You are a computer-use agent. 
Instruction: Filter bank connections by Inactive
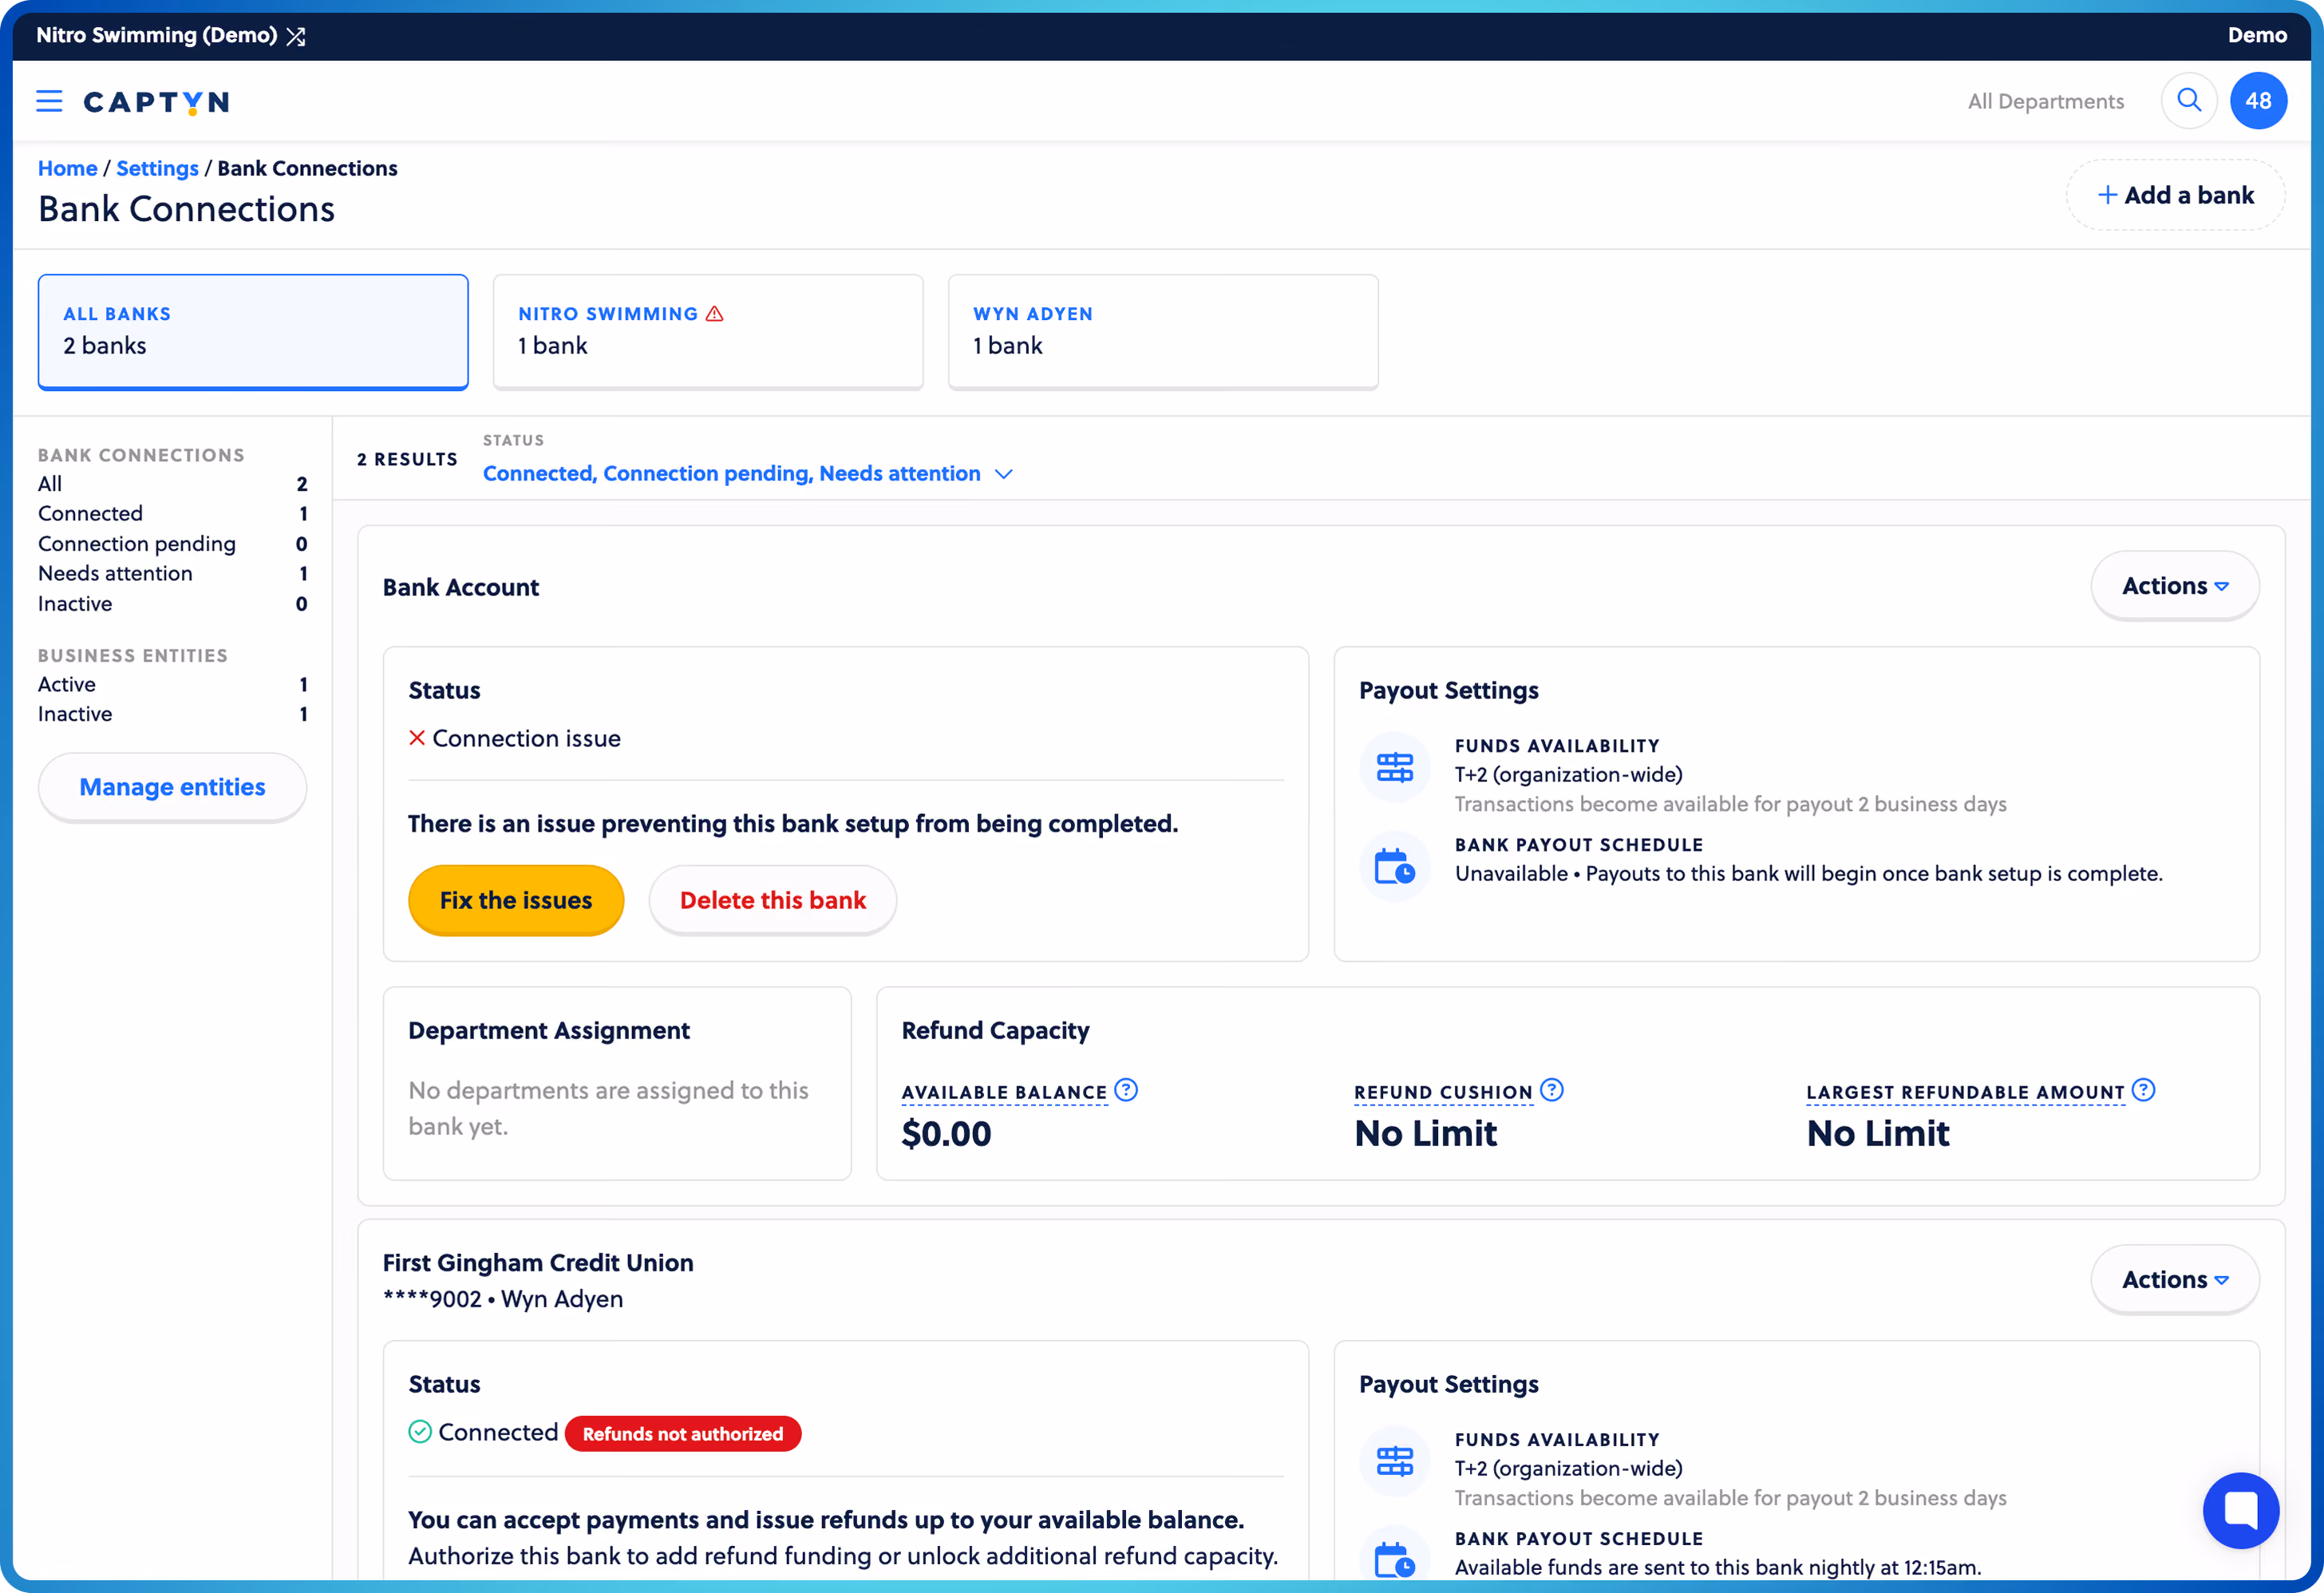point(172,604)
